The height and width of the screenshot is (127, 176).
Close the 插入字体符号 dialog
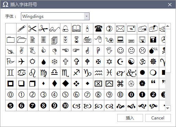(x=170, y=5)
